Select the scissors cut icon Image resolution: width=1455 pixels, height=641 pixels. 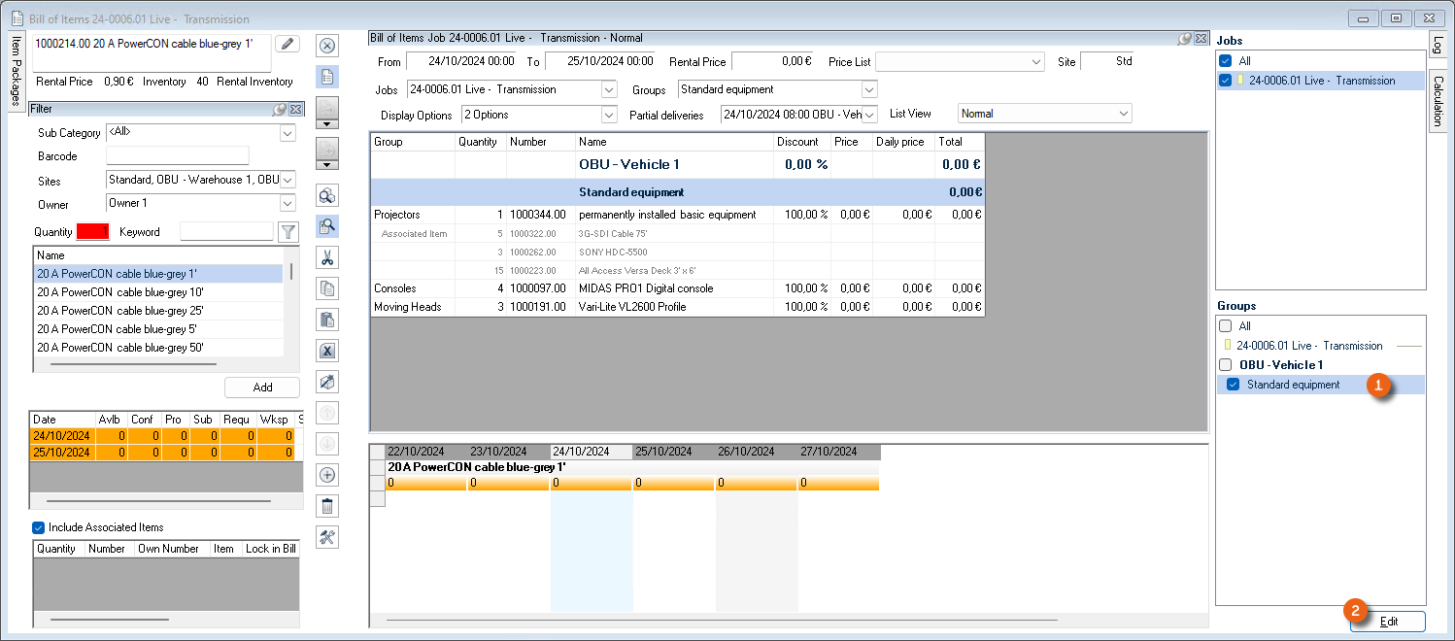click(327, 257)
